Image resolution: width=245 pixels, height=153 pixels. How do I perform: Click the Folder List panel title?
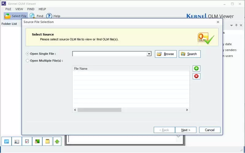pos(9,24)
